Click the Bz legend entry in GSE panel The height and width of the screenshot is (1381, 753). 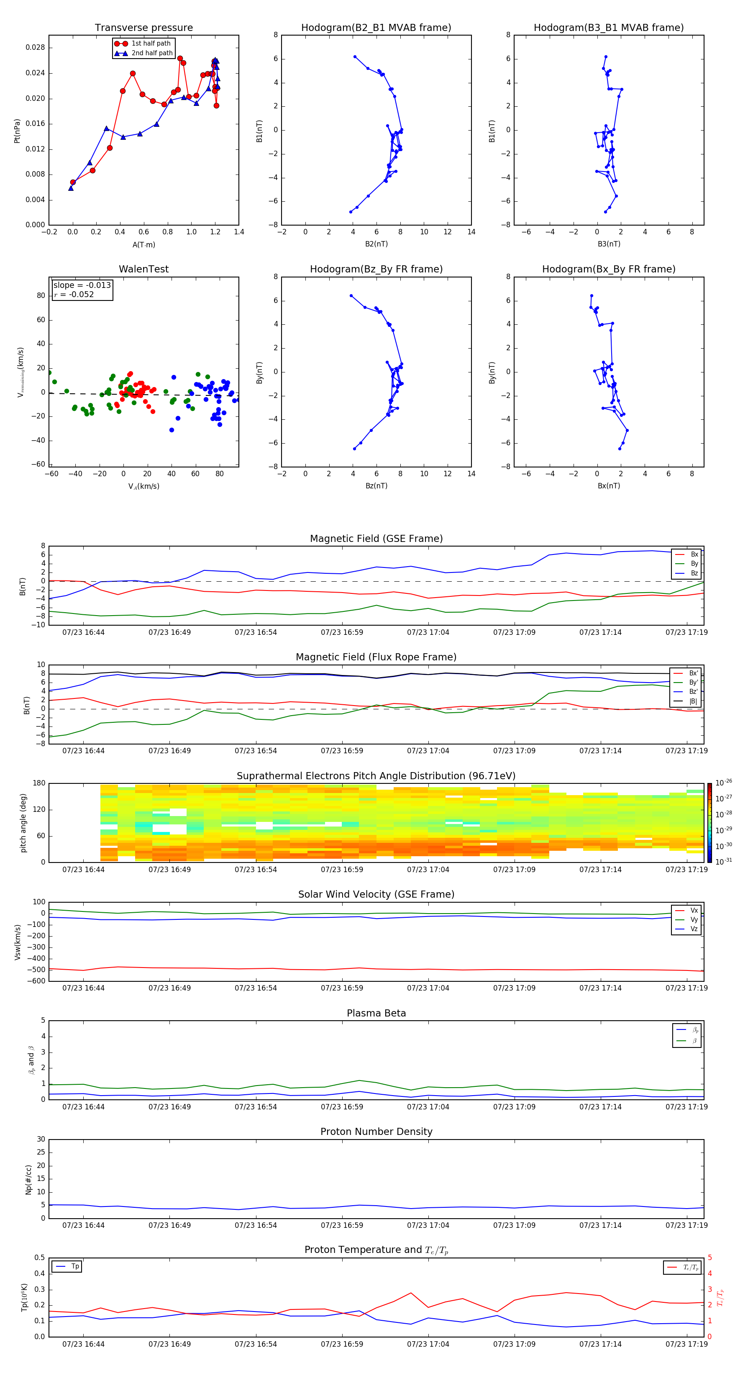[687, 573]
